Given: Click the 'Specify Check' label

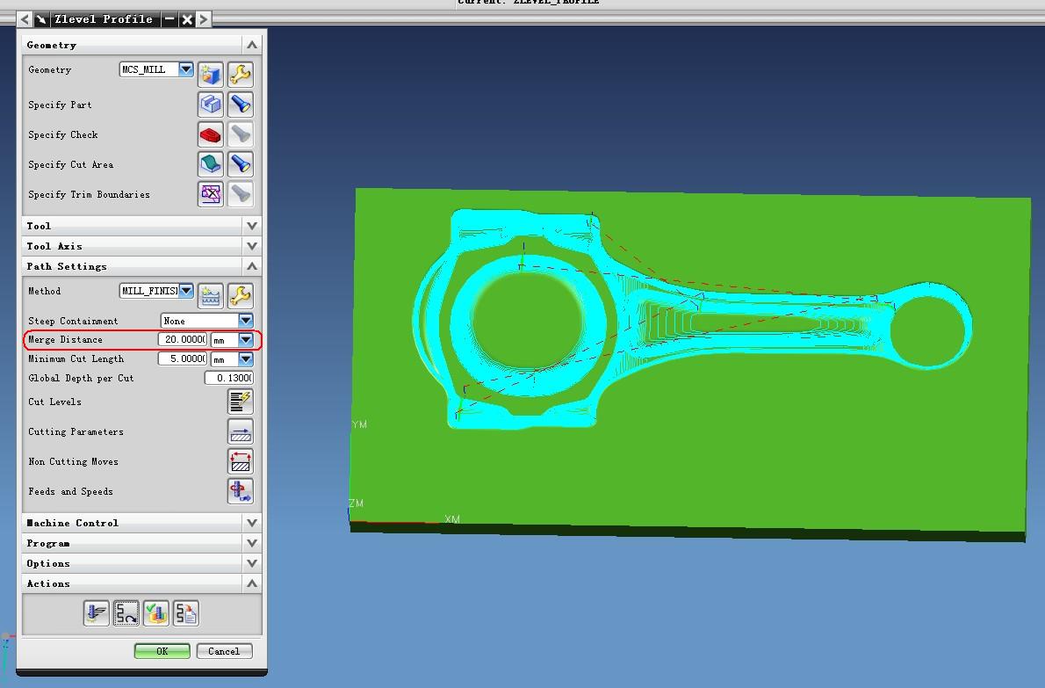Looking at the screenshot, I should click(x=63, y=134).
